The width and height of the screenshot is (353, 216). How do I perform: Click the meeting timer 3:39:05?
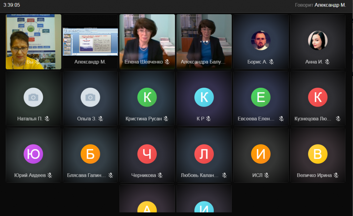[x=12, y=5]
